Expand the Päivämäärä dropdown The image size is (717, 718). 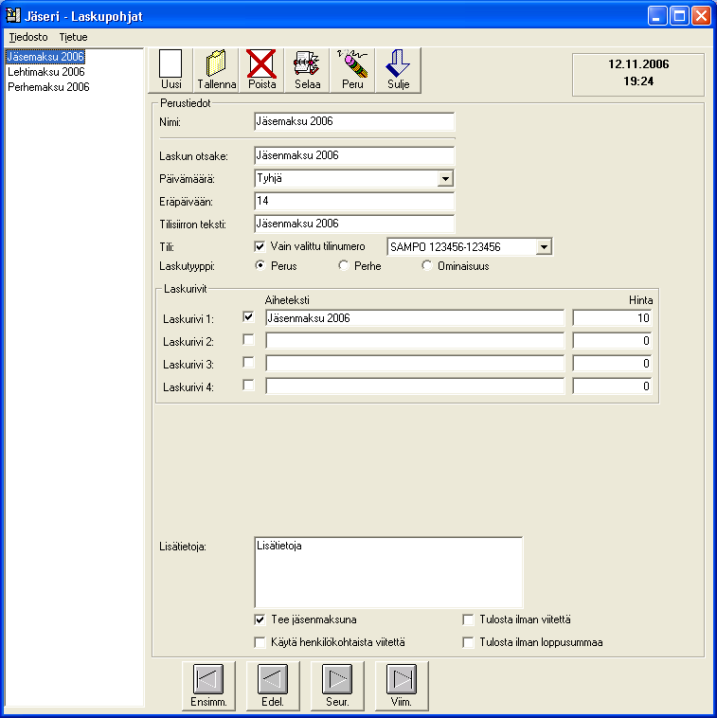445,179
